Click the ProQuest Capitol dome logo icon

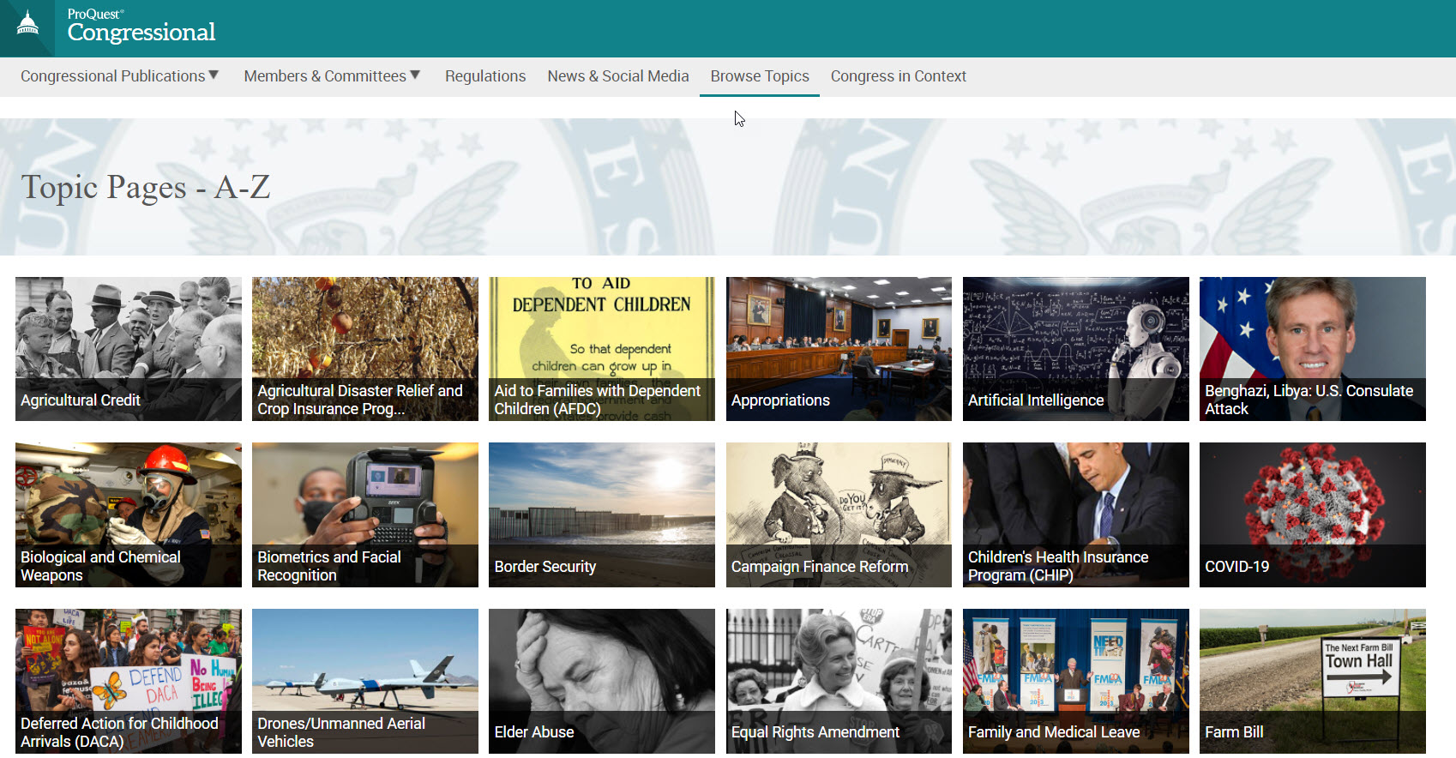pos(27,23)
